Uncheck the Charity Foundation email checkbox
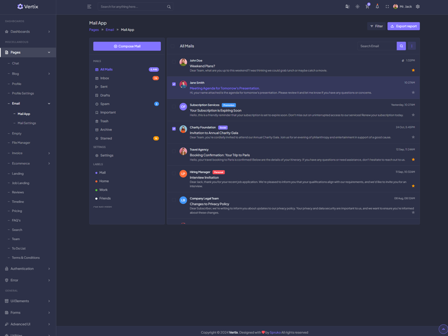This screenshot has height=336, width=448. (x=174, y=129)
